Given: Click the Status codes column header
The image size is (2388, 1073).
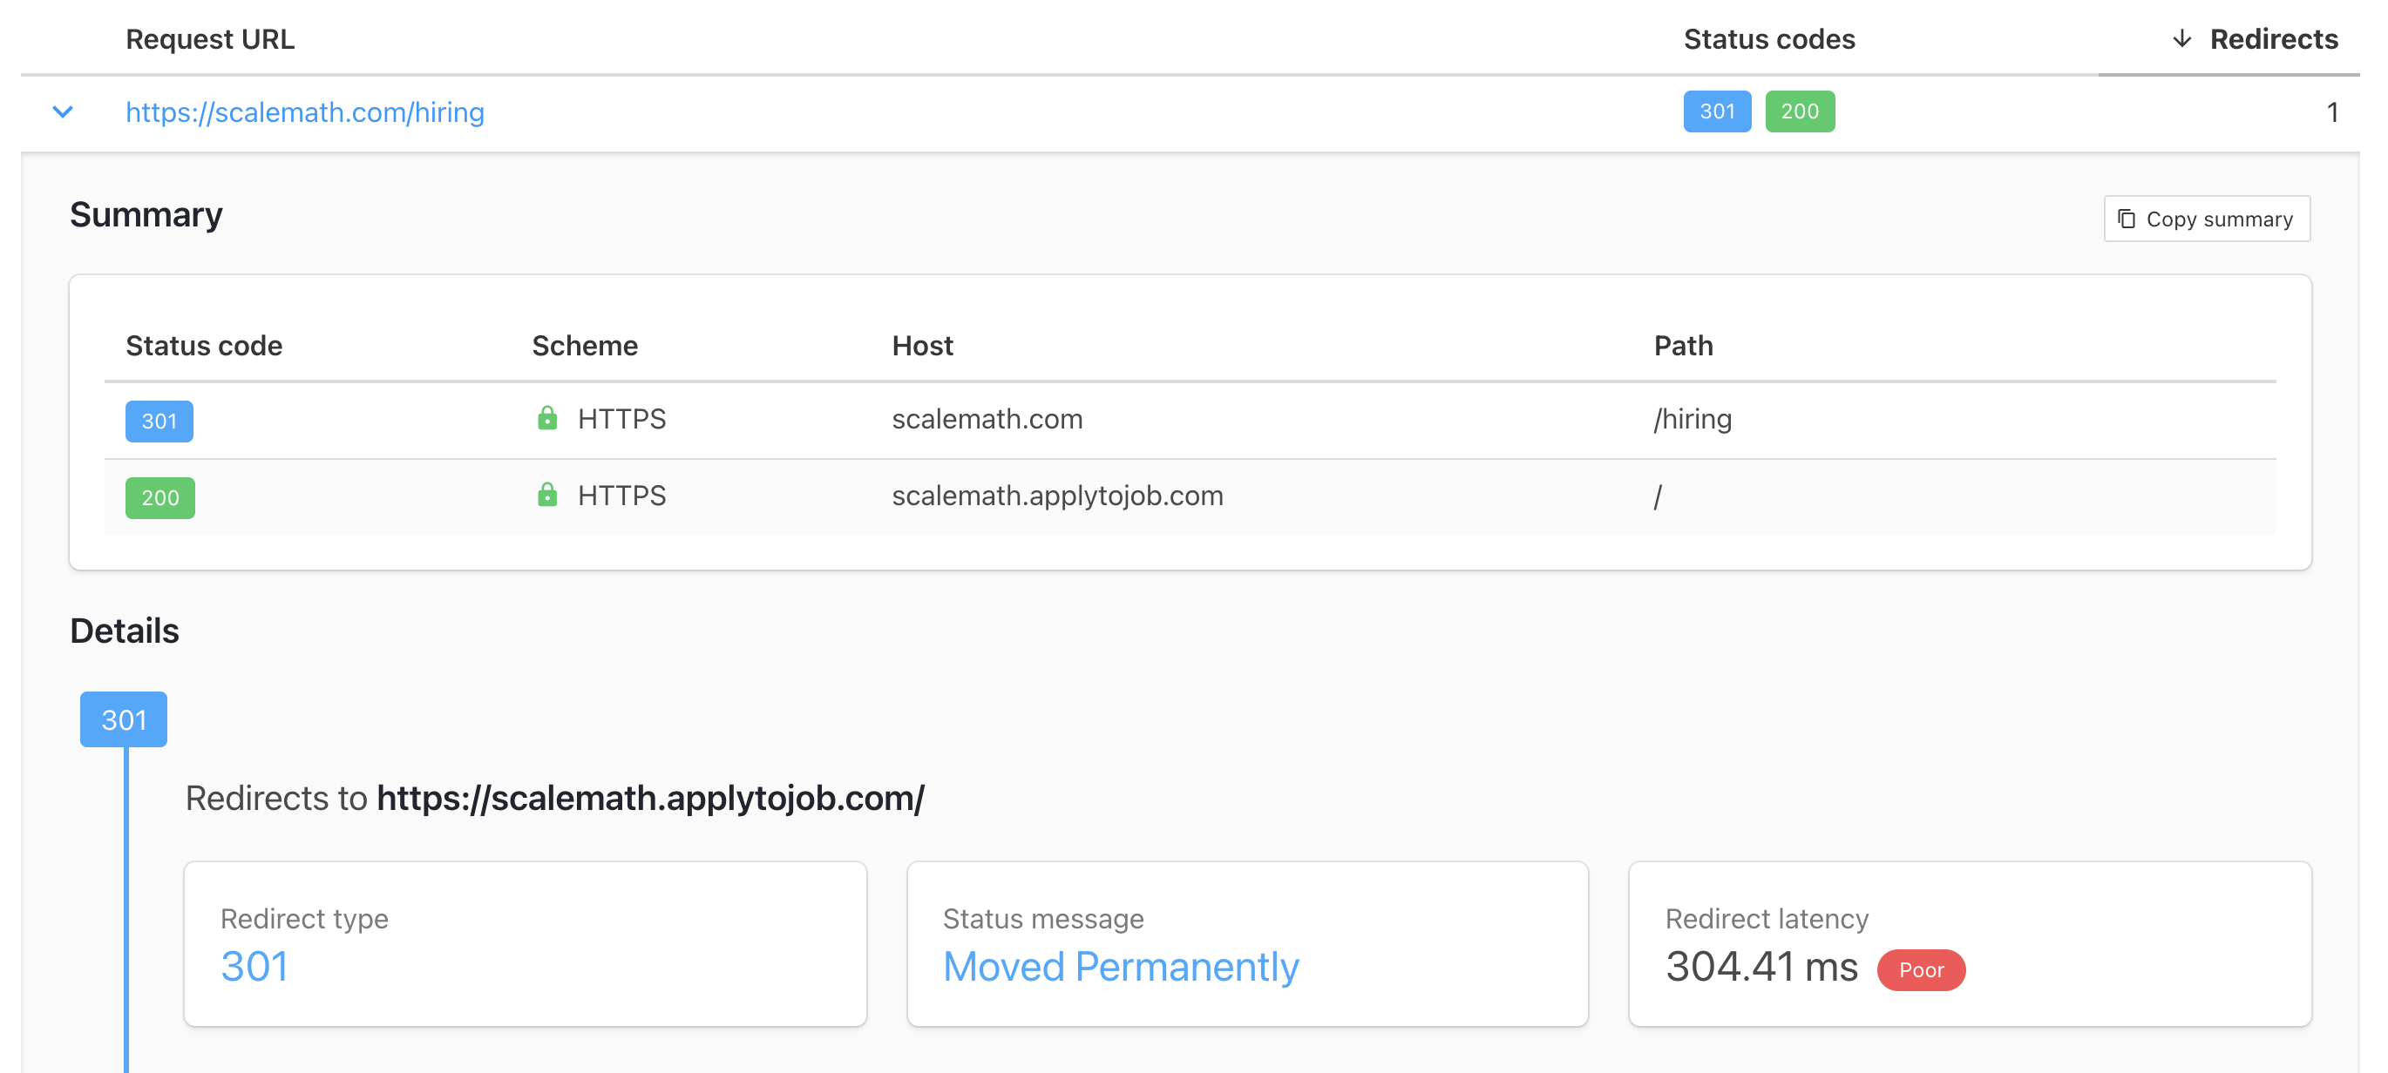Looking at the screenshot, I should 1768,39.
